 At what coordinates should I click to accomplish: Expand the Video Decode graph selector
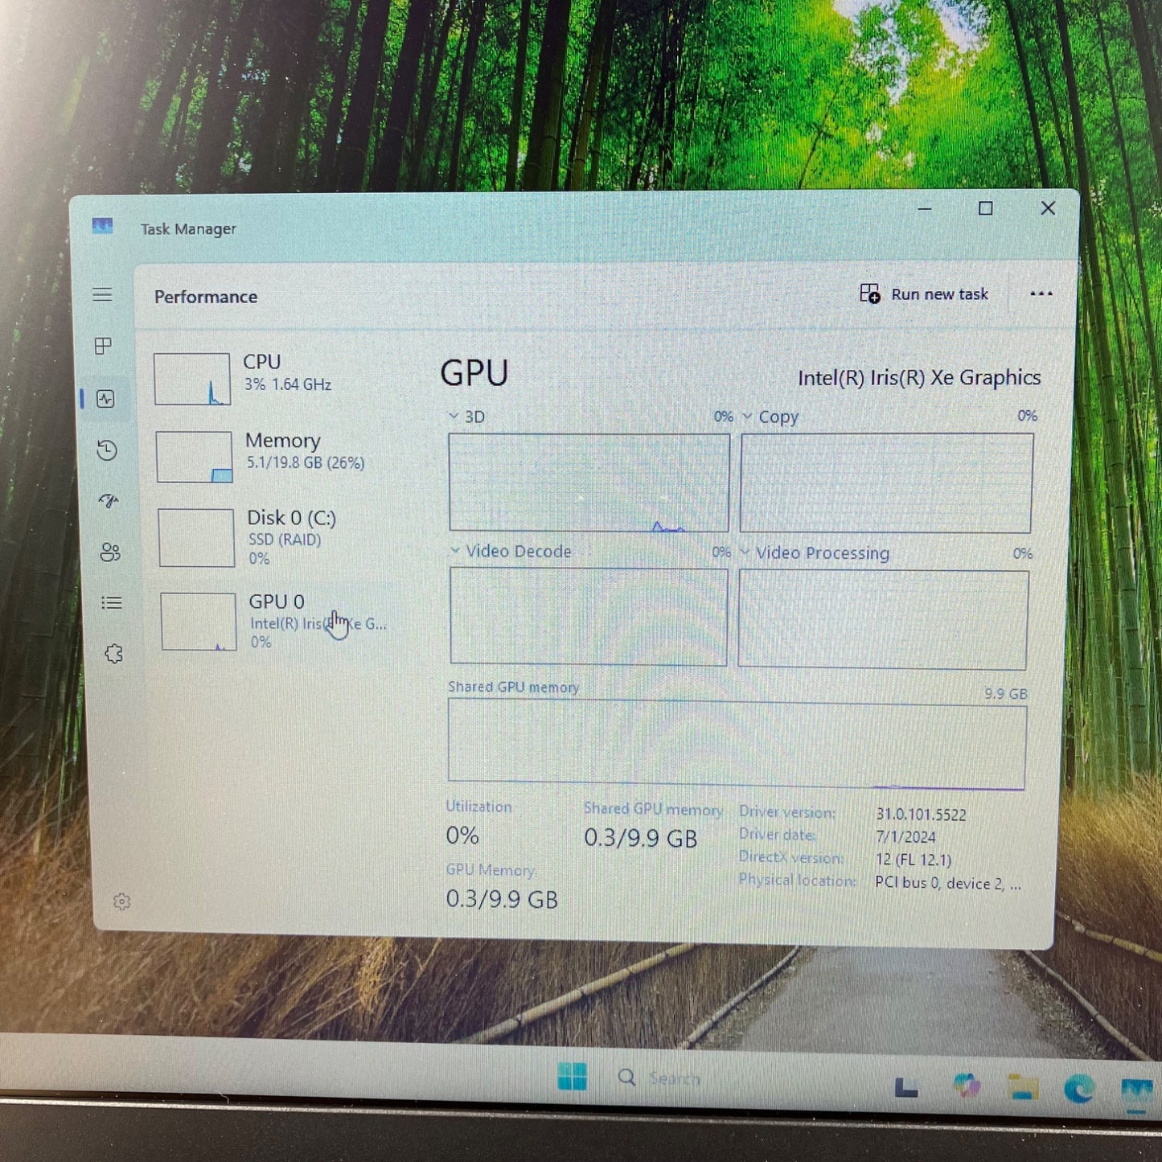tap(456, 552)
